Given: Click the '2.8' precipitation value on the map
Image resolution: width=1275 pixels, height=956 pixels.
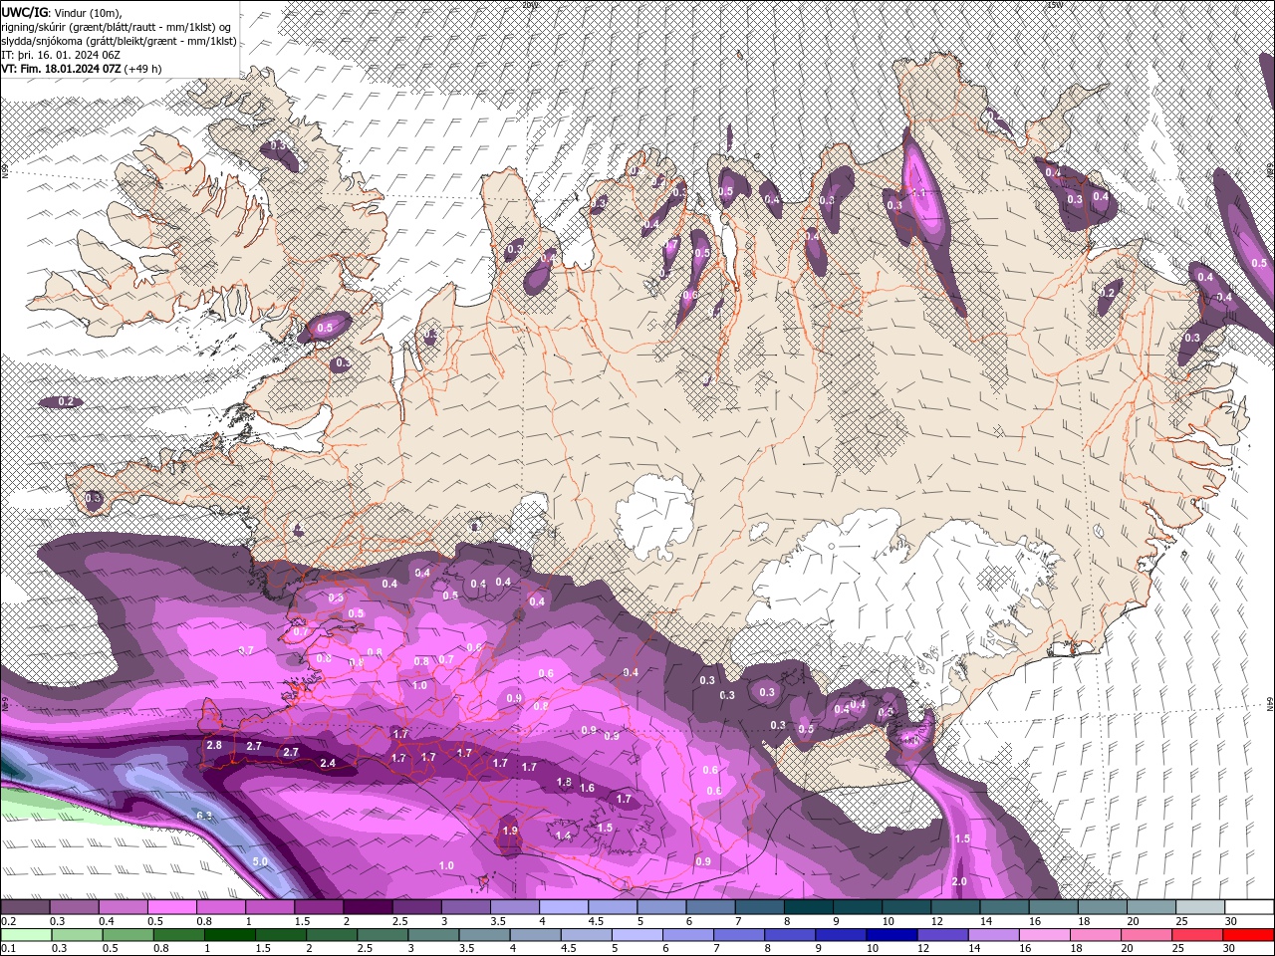Looking at the screenshot, I should (214, 745).
